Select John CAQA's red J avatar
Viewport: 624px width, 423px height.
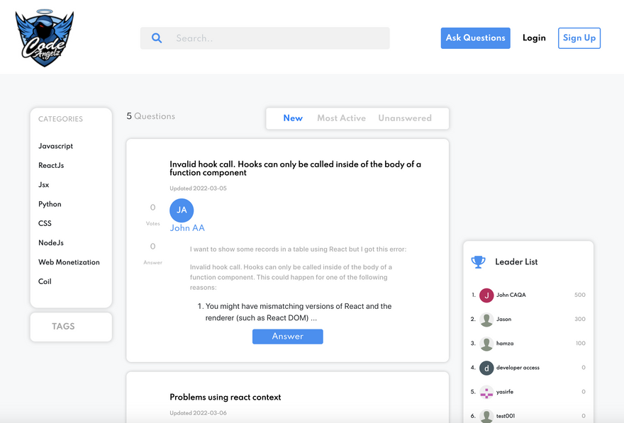point(486,295)
